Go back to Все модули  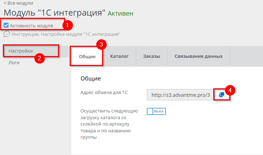pyautogui.click(x=18, y=3)
